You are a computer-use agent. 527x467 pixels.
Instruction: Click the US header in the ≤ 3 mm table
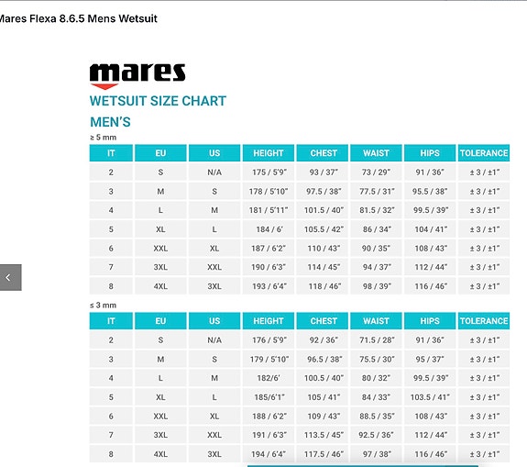214,321
